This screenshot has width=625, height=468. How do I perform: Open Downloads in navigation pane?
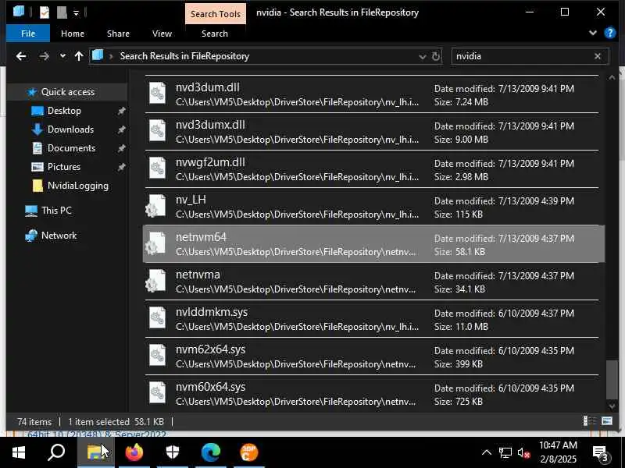tap(70, 129)
